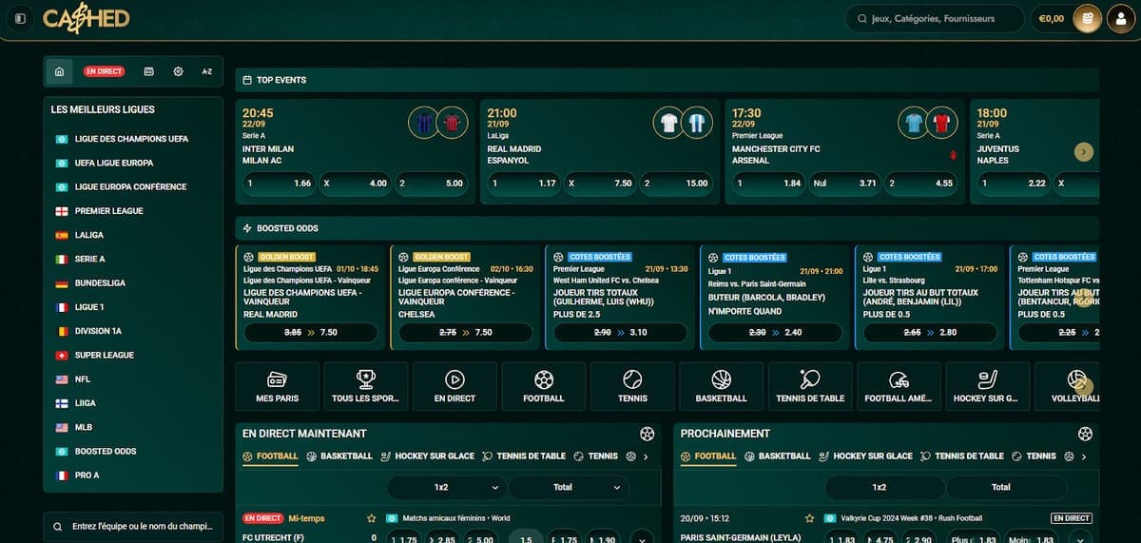
Task: Select Tennis sport tile
Action: pyautogui.click(x=632, y=387)
